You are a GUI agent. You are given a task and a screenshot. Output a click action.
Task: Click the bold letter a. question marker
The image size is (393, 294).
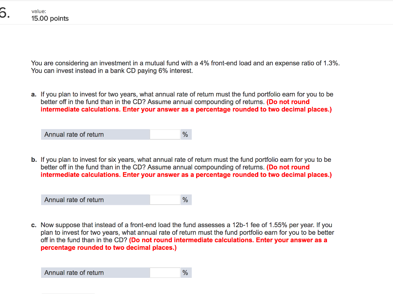[x=33, y=94]
